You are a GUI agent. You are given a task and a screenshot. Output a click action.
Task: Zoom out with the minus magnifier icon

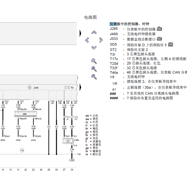[94, 77]
